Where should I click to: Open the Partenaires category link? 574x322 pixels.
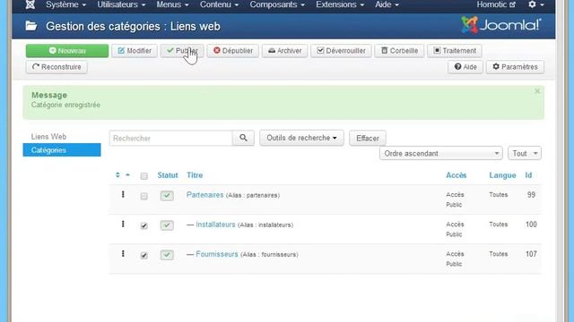coord(205,195)
